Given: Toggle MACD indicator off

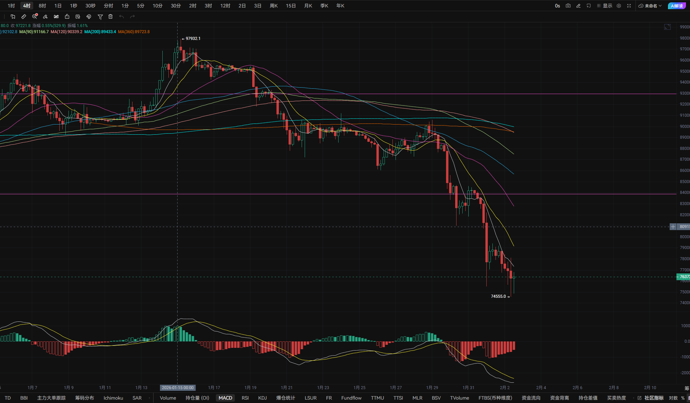Looking at the screenshot, I should (225, 398).
